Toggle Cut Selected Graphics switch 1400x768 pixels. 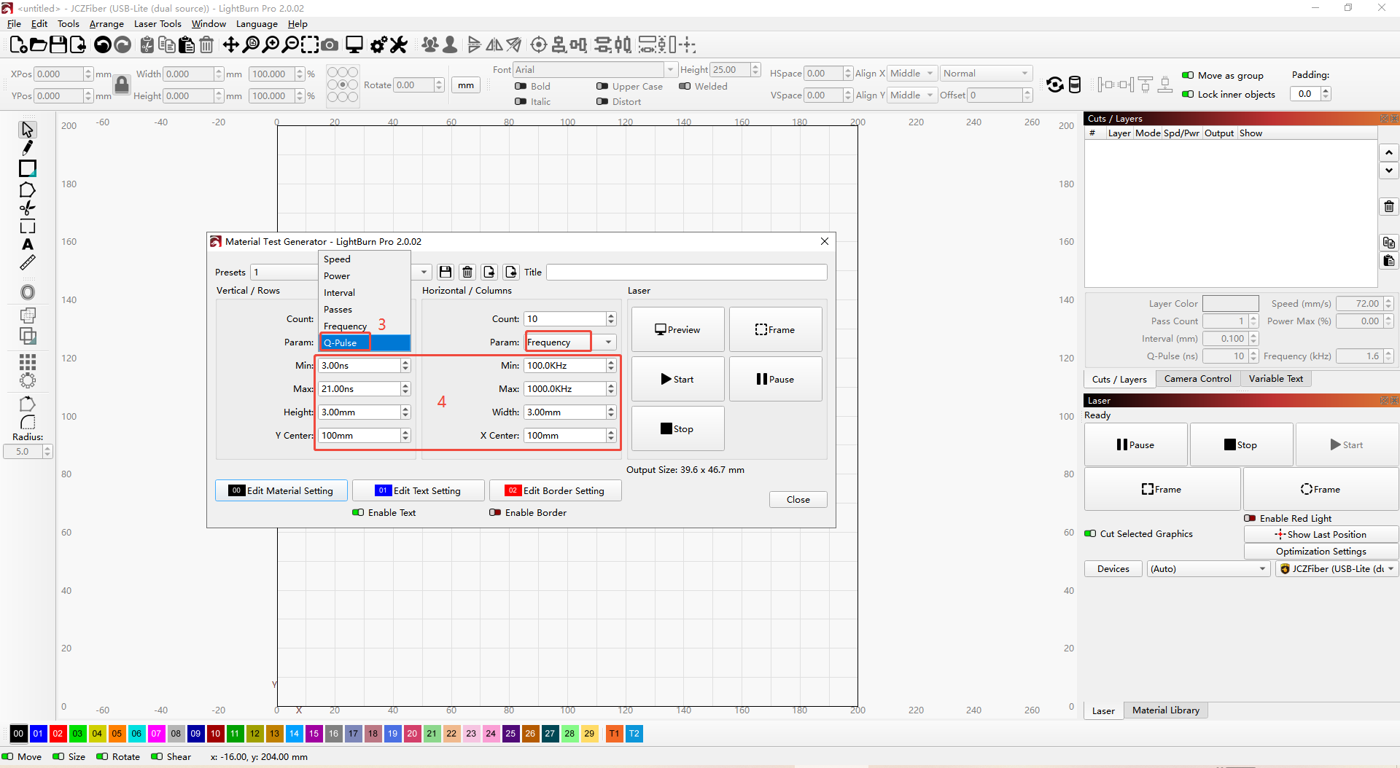(x=1090, y=533)
